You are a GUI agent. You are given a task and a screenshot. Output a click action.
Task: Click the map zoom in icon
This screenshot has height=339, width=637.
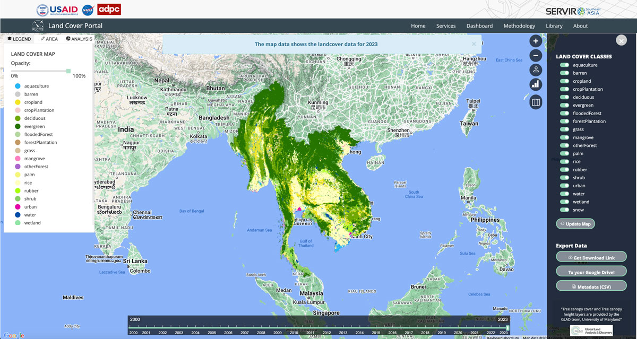pyautogui.click(x=536, y=41)
